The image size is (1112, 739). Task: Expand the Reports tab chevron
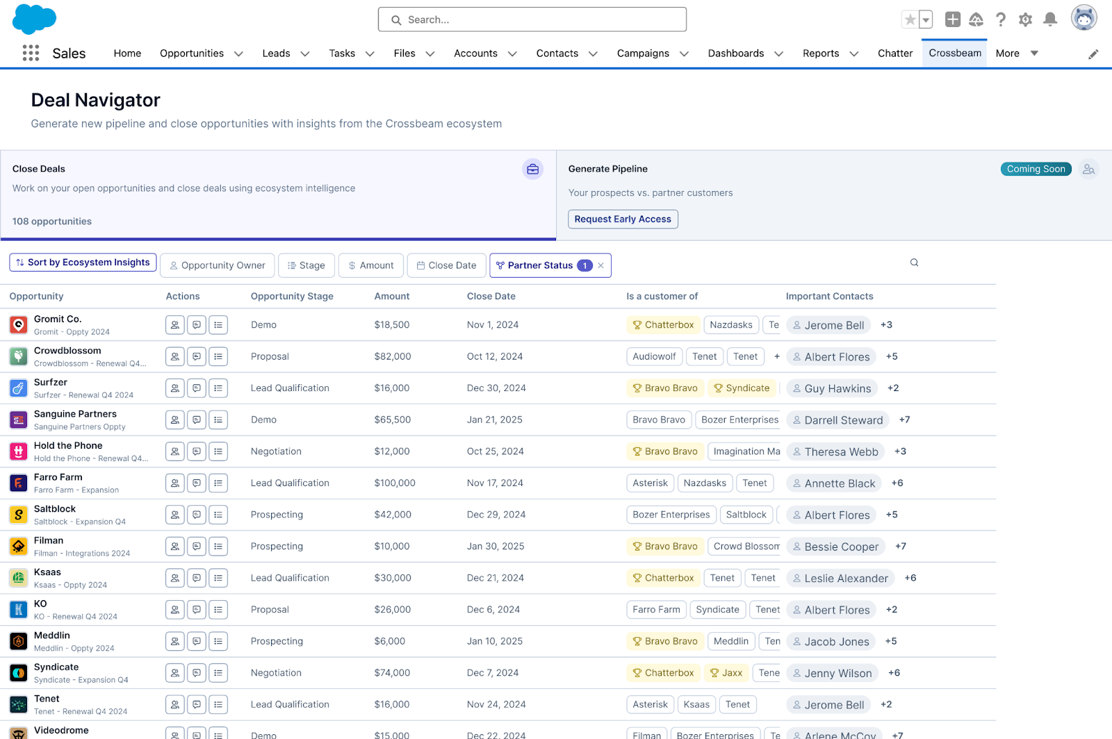[854, 54]
